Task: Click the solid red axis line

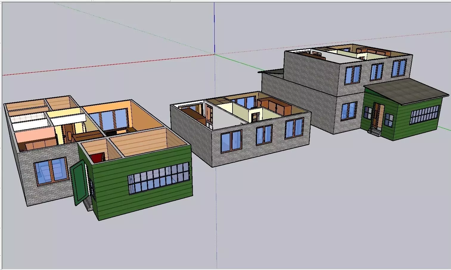Action: coord(109,65)
